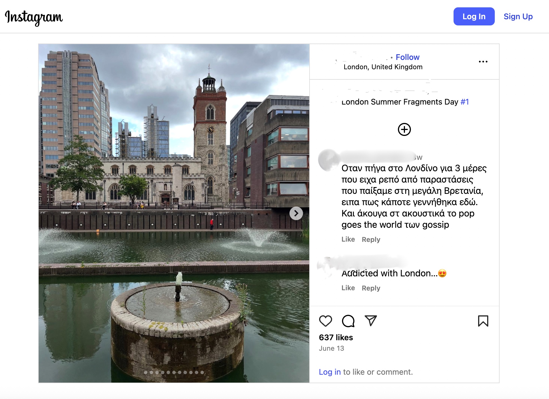The width and height of the screenshot is (549, 399).
Task: Open the Sign Up link
Action: pyautogui.click(x=518, y=16)
